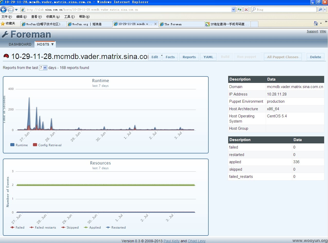Toggle the Restarted legend series
The width and height of the screenshot is (328, 243).
(x=116, y=228)
